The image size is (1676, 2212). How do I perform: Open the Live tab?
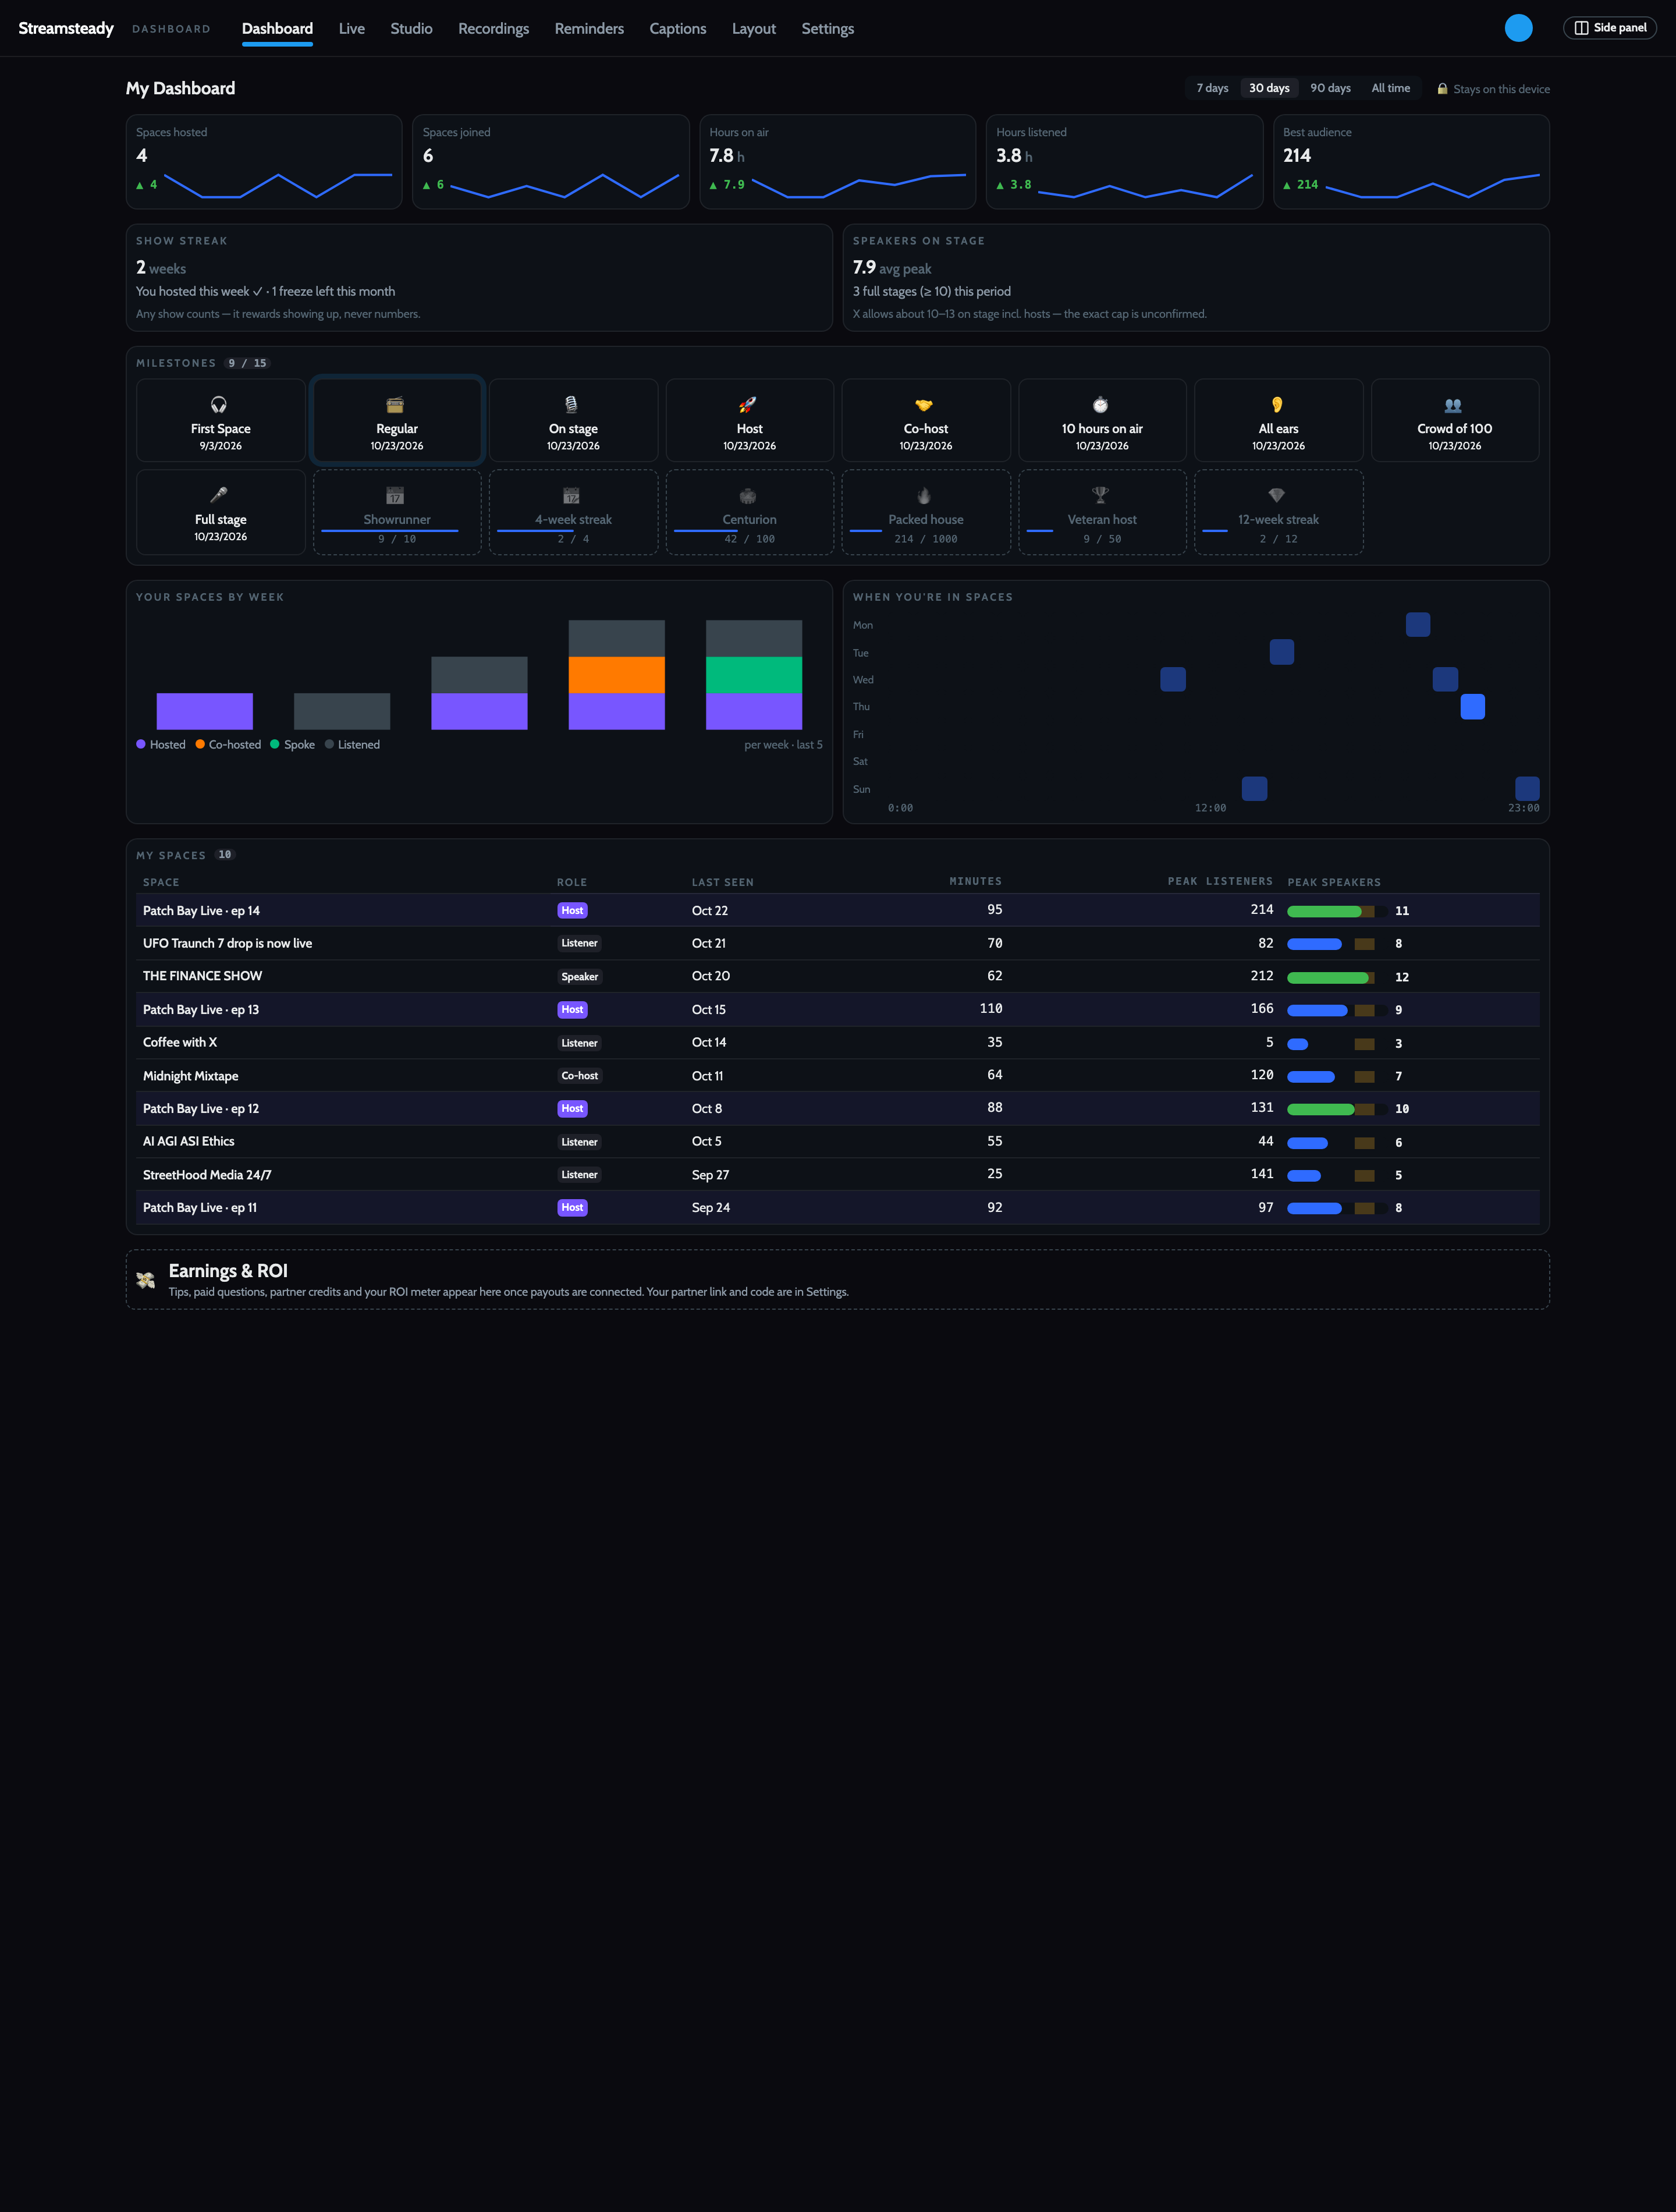351,29
